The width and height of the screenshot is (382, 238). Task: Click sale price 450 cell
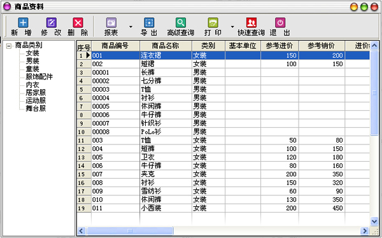322,208
